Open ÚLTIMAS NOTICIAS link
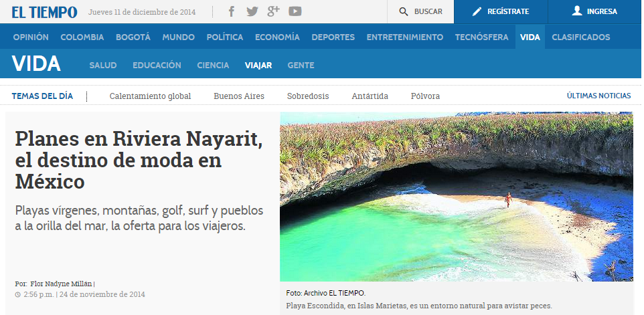This screenshot has height=315, width=644. tap(599, 96)
